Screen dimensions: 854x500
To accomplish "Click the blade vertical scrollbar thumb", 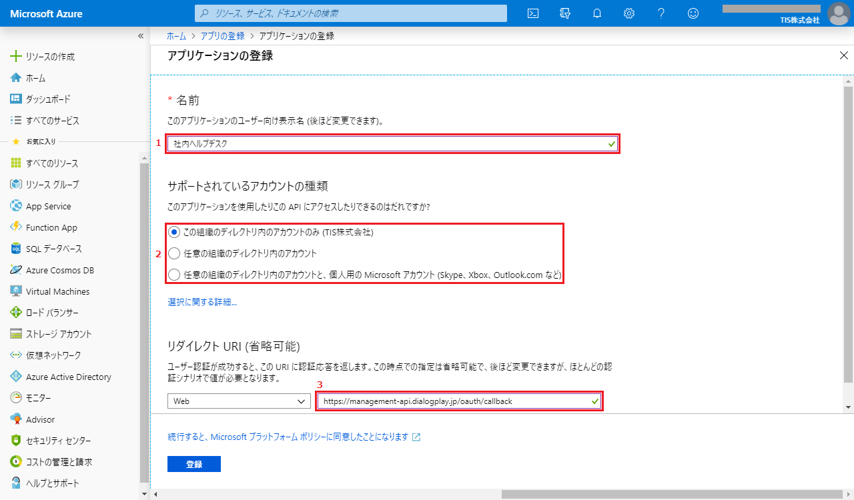I will [849, 234].
